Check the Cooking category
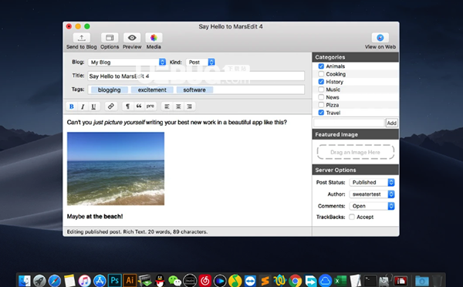The image size is (463, 287). pyautogui.click(x=321, y=74)
